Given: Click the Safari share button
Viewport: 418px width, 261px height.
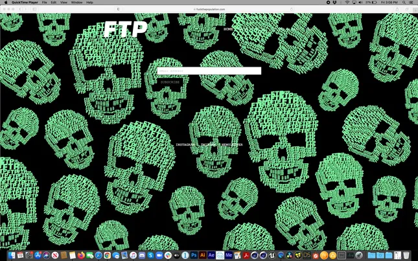Looking at the screenshot, I should pos(397,9).
